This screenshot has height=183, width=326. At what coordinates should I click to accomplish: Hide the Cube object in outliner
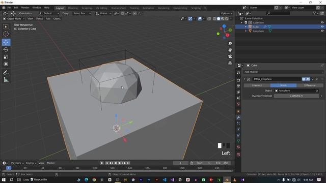pyautogui.click(x=322, y=27)
